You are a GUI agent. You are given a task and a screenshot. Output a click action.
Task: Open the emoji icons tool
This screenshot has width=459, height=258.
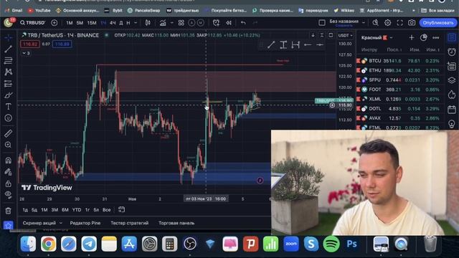[8, 118]
